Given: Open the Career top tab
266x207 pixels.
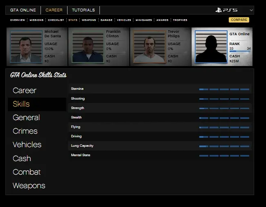Looking at the screenshot, I should point(54,10).
